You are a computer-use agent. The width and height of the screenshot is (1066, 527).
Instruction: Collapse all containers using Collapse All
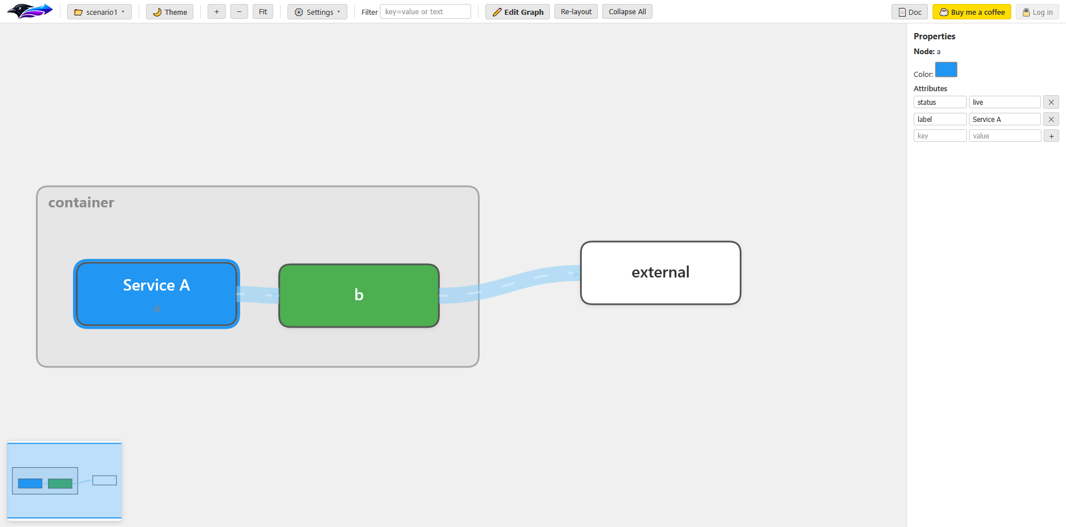pos(627,11)
